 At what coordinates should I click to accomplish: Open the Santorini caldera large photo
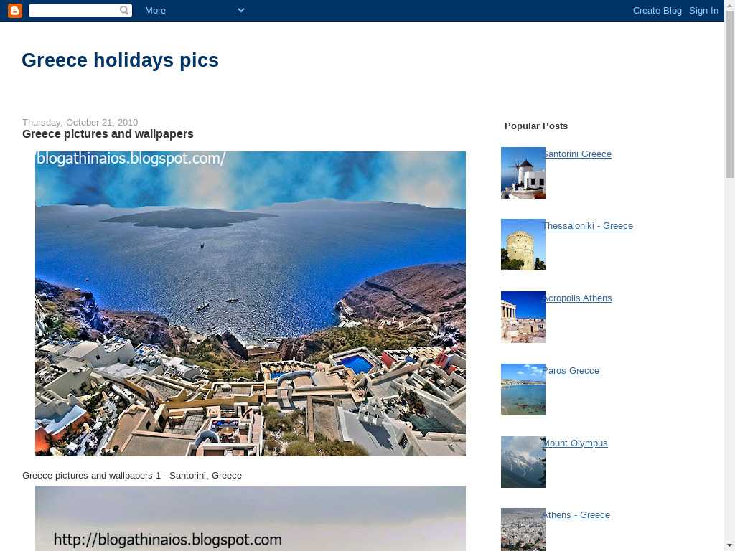(x=251, y=303)
